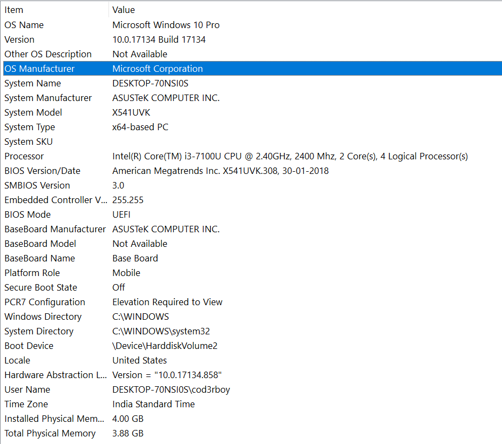Click the Intel Core i3-7100U processor value
502x444 pixels.
[x=290, y=156]
